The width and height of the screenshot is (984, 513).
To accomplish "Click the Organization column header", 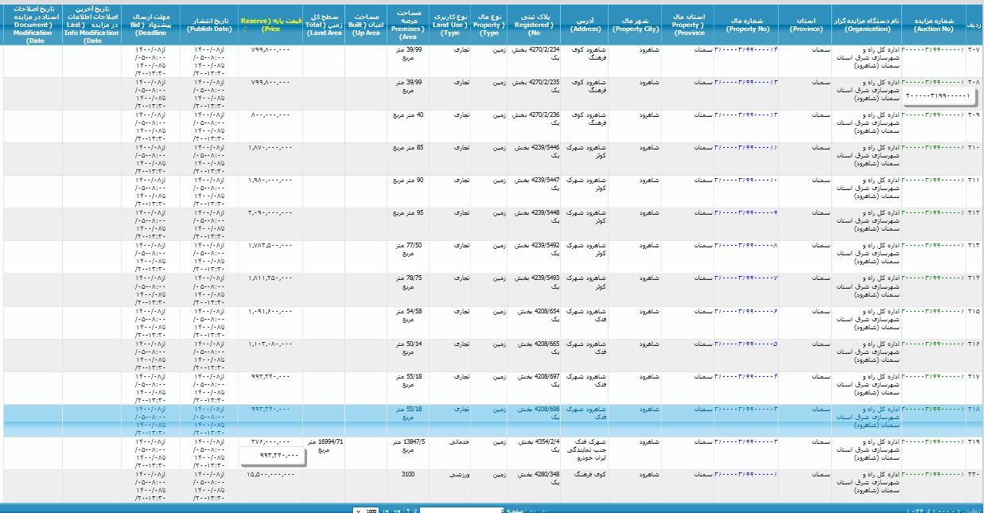I will coord(866,22).
